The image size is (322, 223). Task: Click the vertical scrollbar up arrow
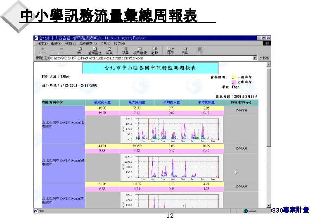point(269,64)
